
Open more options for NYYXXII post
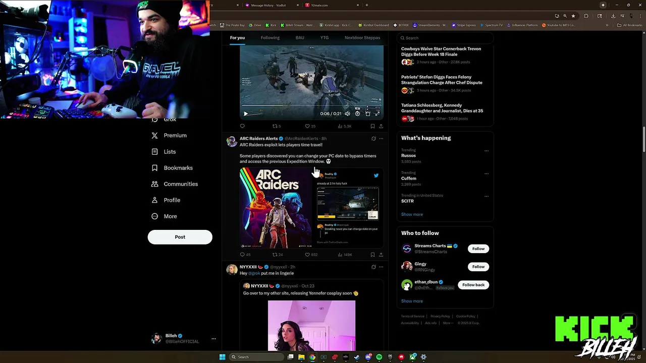[x=381, y=267]
